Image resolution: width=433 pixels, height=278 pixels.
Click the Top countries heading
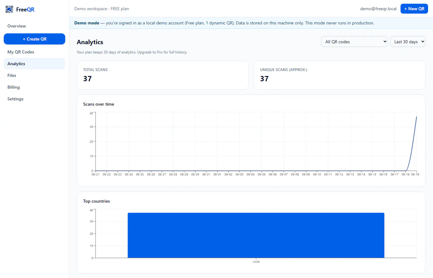coord(96,201)
